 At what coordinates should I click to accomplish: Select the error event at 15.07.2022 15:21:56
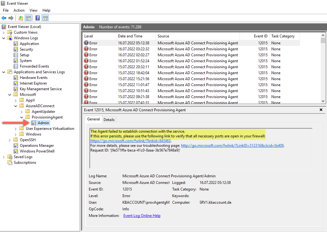point(191,79)
